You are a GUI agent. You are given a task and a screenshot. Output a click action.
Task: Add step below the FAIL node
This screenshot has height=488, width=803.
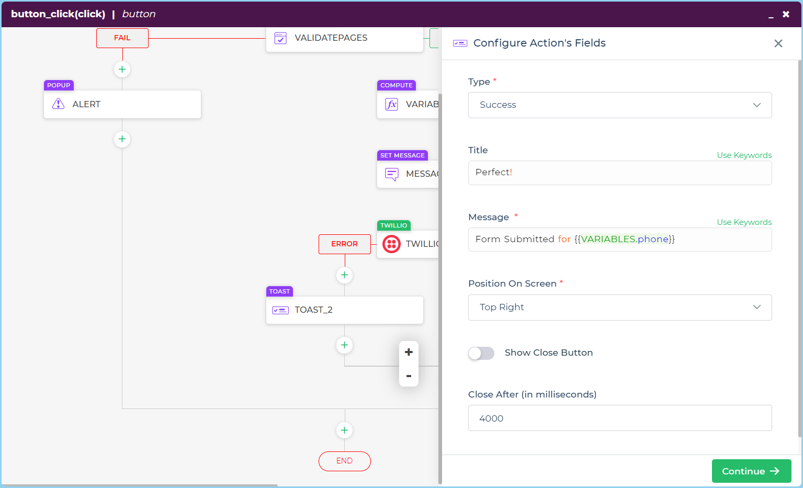point(122,69)
